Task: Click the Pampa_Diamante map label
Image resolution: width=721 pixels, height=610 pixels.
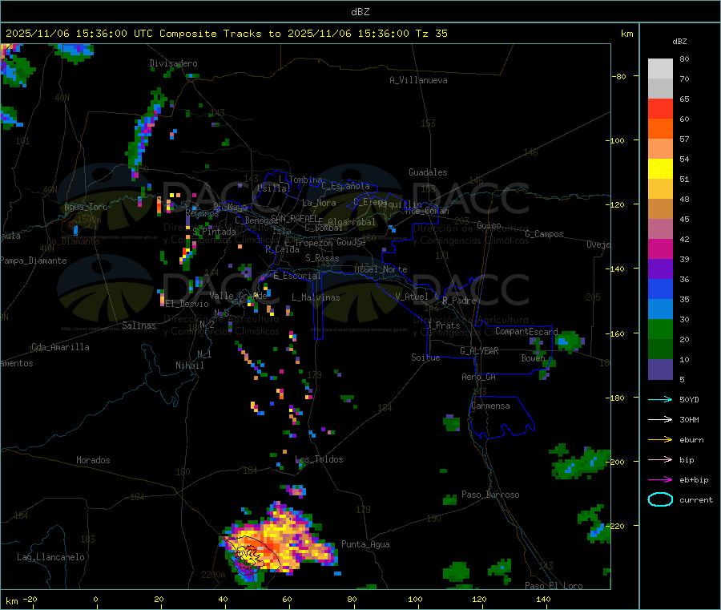Action: click(x=34, y=261)
